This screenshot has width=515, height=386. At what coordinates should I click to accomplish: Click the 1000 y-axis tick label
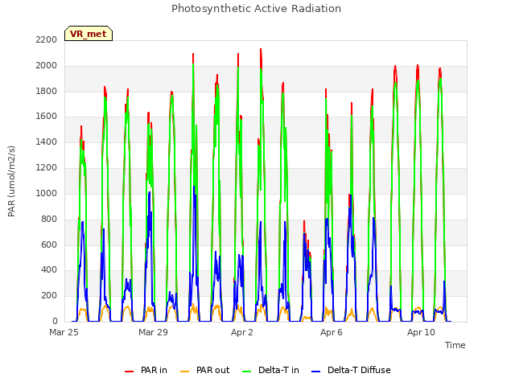tap(47, 193)
